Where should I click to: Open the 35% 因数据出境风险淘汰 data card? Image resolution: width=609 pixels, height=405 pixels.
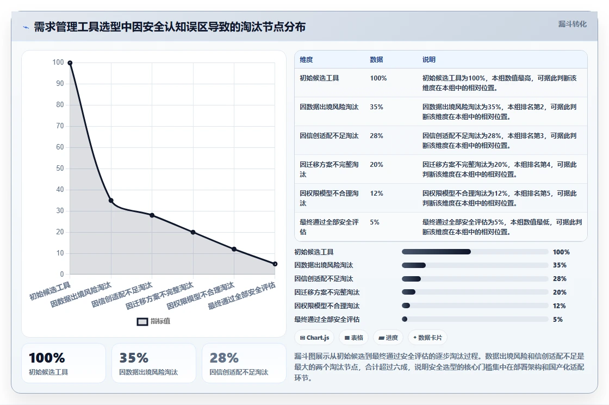154,363
